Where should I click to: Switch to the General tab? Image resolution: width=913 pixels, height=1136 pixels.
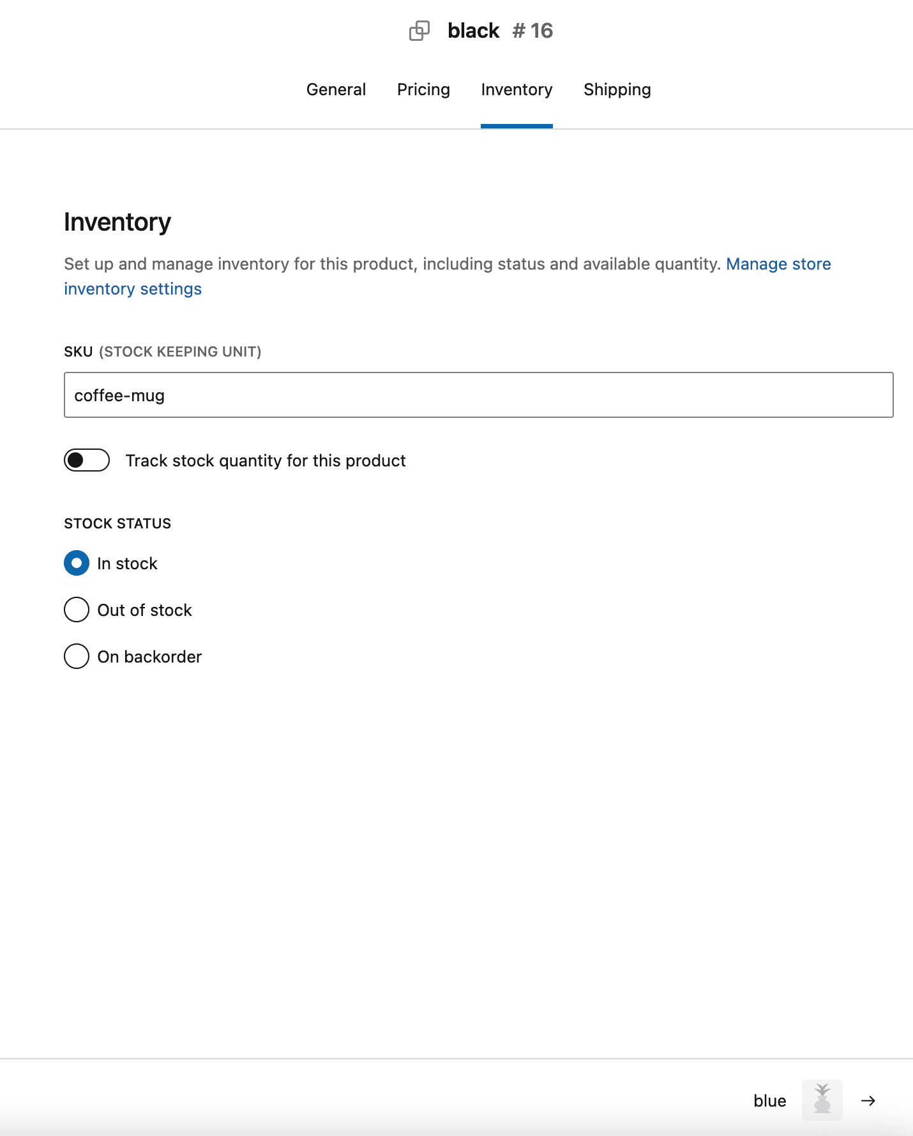[x=336, y=89]
